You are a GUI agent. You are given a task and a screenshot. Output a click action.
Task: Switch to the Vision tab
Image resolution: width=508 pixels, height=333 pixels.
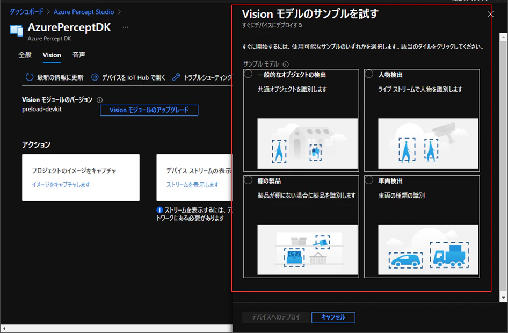point(52,55)
